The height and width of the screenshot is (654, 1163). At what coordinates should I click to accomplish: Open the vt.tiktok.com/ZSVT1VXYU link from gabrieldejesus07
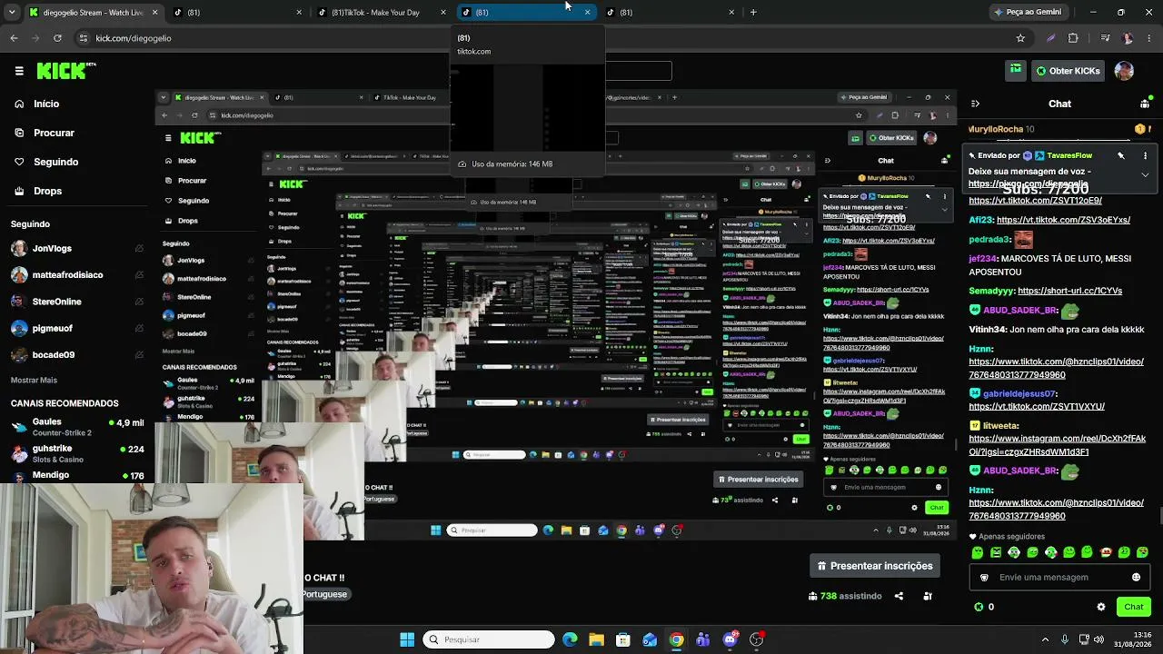click(x=1037, y=407)
